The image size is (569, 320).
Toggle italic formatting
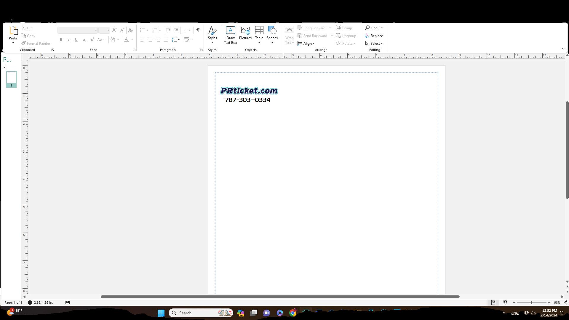[69, 40]
